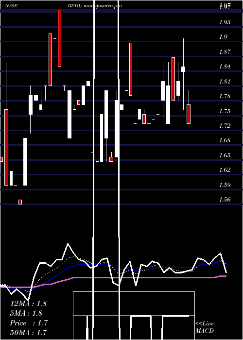Click the 1.56 price axis label
This screenshot has height=340, width=243.
[x=225, y=200]
